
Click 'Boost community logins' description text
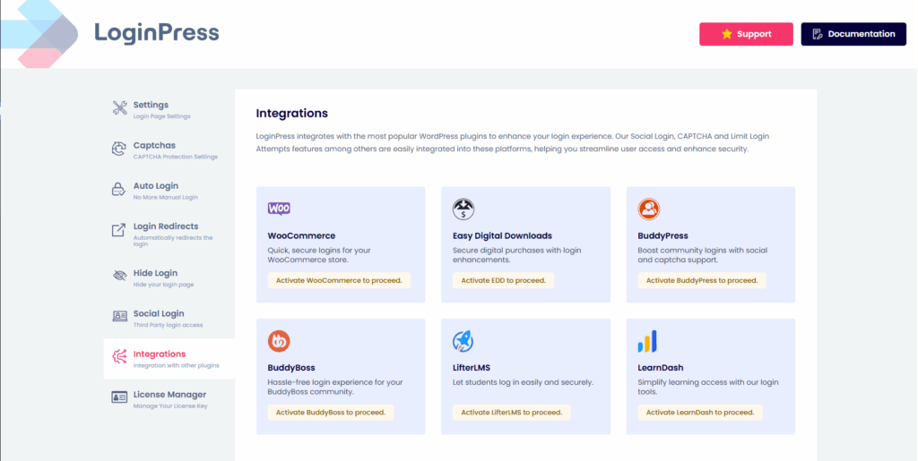tap(703, 255)
